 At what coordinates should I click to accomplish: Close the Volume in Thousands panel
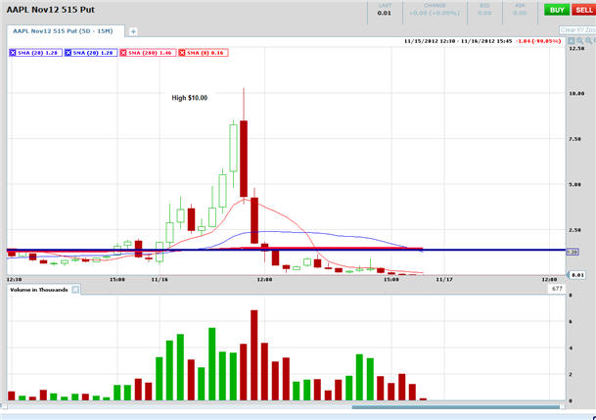(74, 290)
